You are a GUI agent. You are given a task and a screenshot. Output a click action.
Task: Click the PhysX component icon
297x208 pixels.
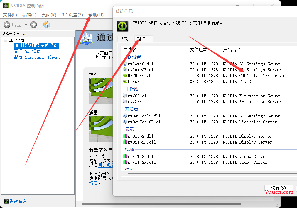[125, 81]
